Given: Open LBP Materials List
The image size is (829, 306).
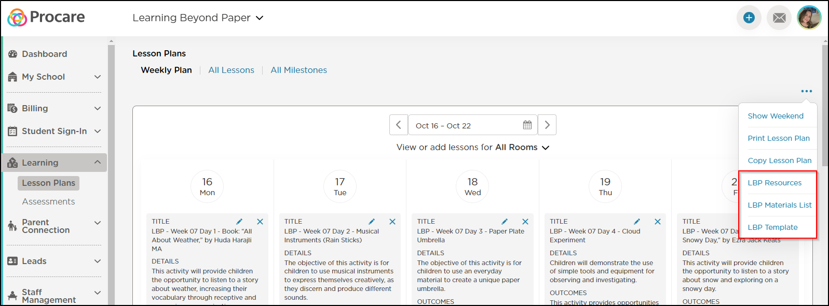Looking at the screenshot, I should pyautogui.click(x=780, y=205).
